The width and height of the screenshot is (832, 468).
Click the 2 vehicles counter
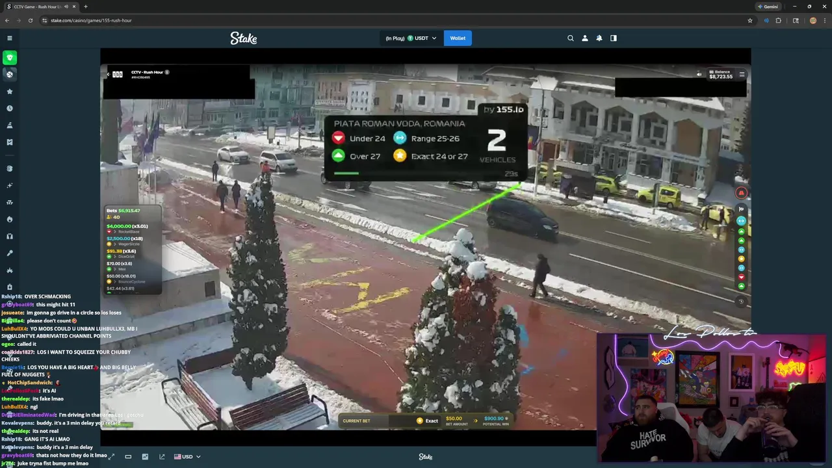[497, 146]
